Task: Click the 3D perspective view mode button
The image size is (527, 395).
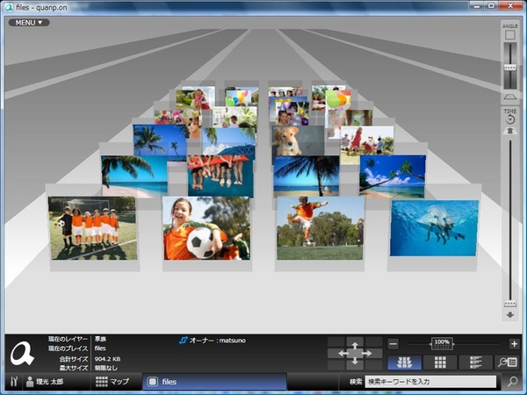Action: coord(403,362)
